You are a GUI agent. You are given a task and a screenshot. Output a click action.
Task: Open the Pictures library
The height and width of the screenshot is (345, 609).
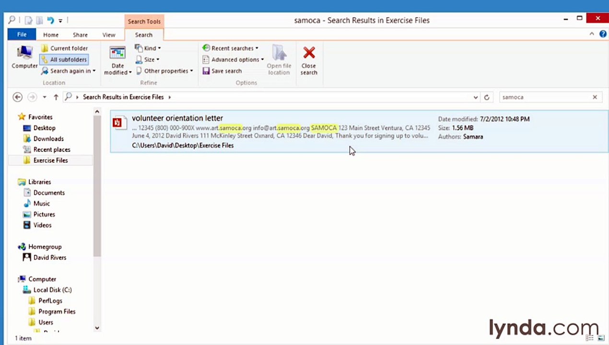pyautogui.click(x=44, y=214)
